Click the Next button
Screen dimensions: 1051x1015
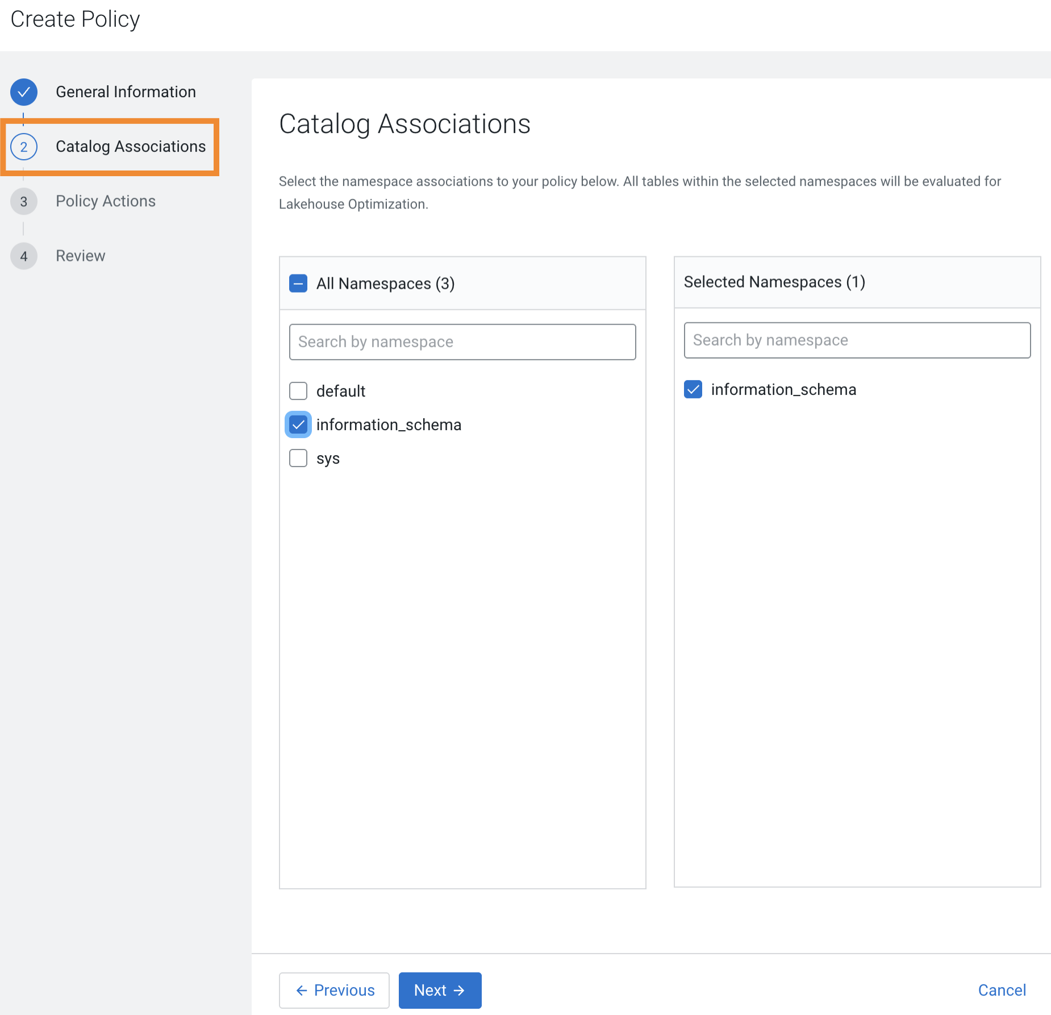[440, 990]
